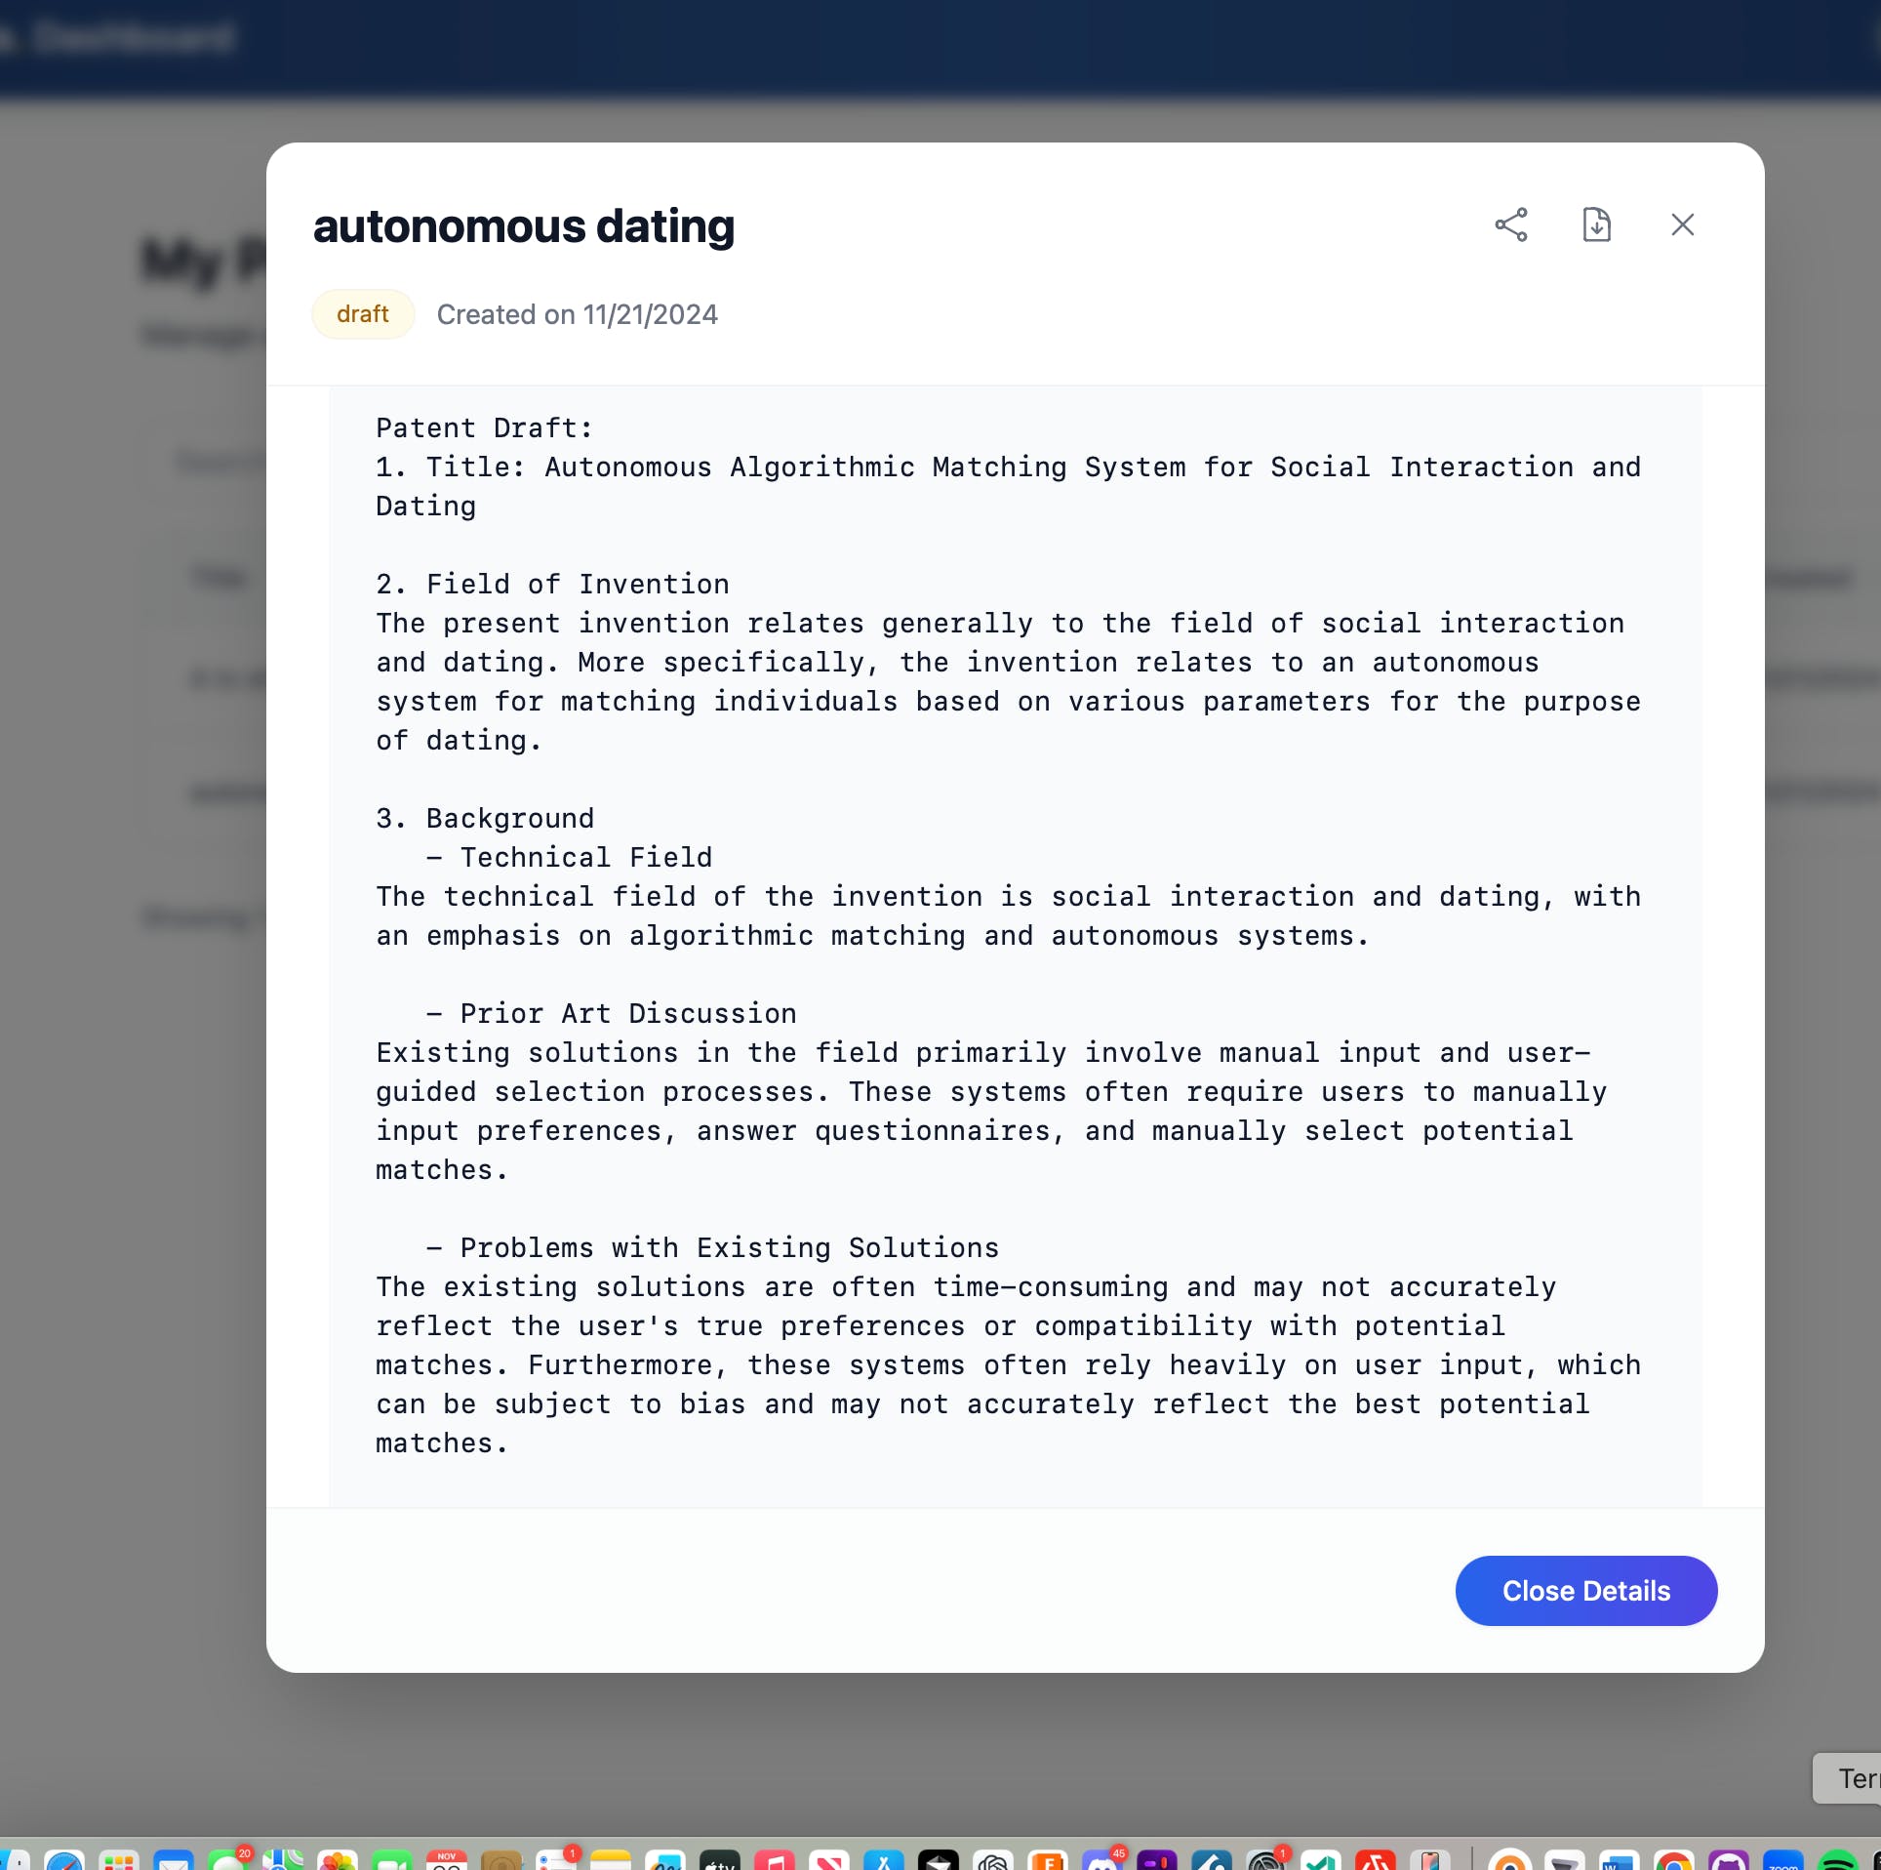Expand Problems with Existing Solutions section
Image resolution: width=1881 pixels, height=1870 pixels.
tap(686, 1246)
